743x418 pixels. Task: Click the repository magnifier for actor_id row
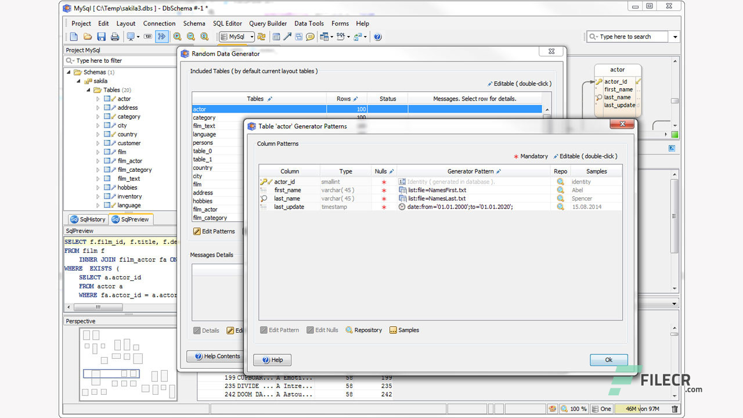(560, 182)
